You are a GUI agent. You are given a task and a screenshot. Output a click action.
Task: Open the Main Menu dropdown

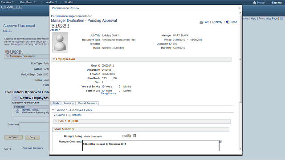[x=28, y=2]
